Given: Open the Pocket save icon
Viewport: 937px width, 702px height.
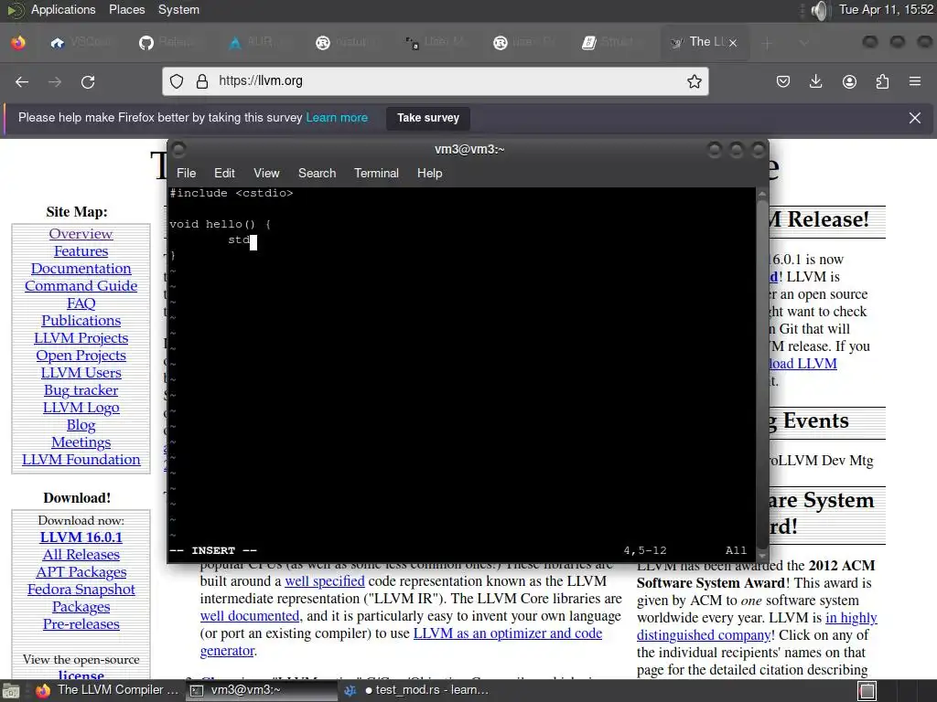Looking at the screenshot, I should (x=783, y=81).
